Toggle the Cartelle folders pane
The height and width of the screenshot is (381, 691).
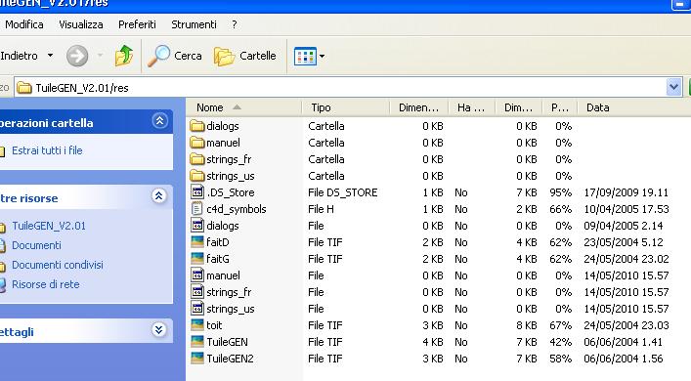pyautogui.click(x=245, y=56)
